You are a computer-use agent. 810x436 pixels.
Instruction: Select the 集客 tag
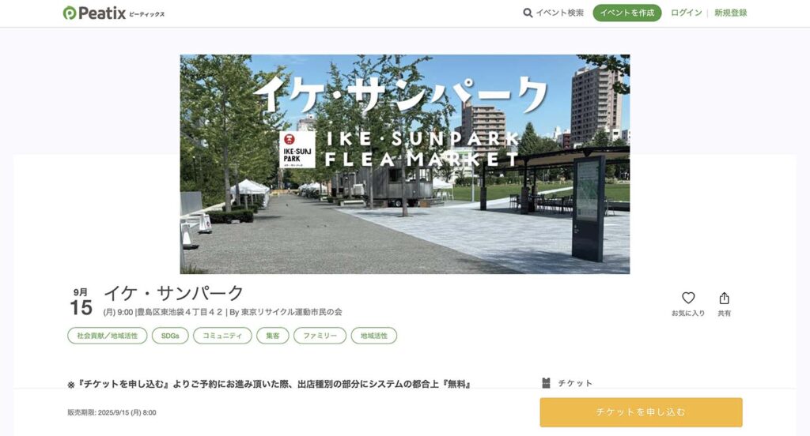click(273, 336)
